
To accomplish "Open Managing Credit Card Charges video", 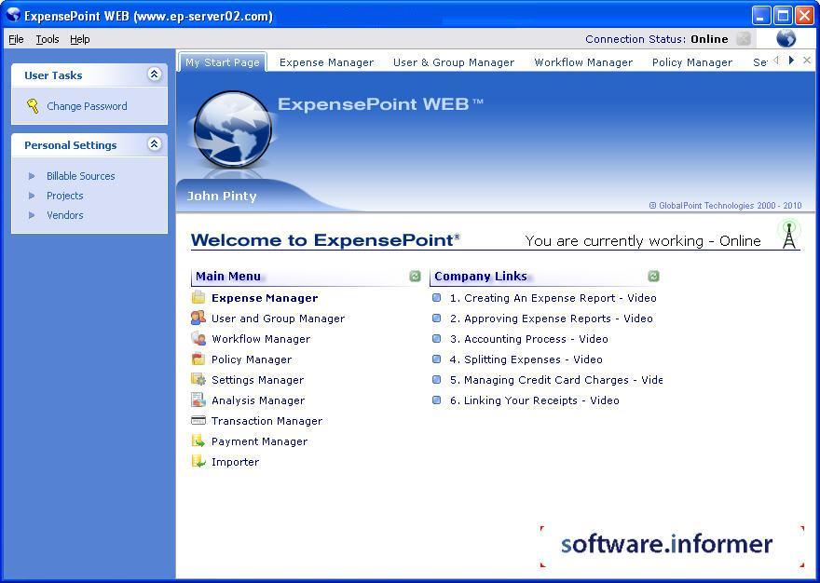I will click(x=556, y=380).
